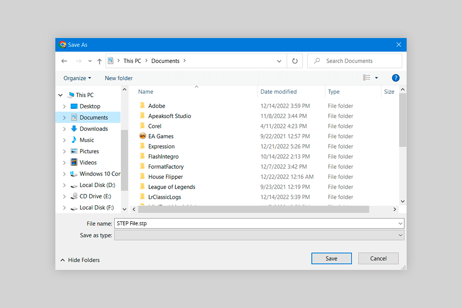Sort by the Type column header
The width and height of the screenshot is (462, 308).
click(x=334, y=91)
